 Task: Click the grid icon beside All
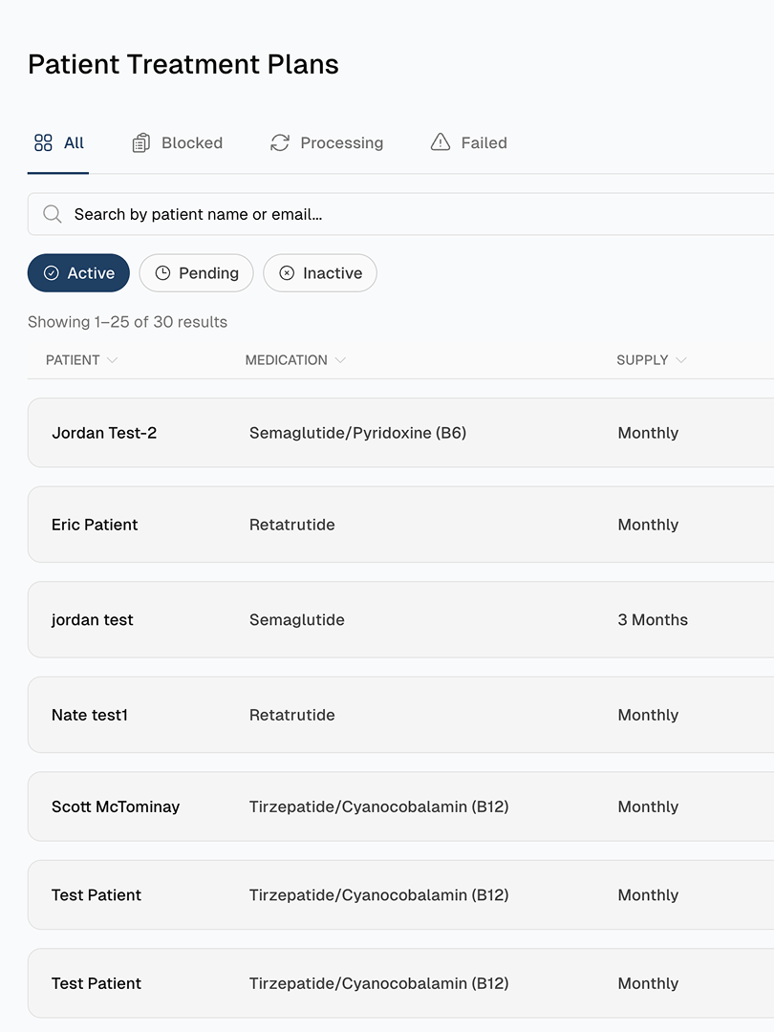(x=43, y=142)
